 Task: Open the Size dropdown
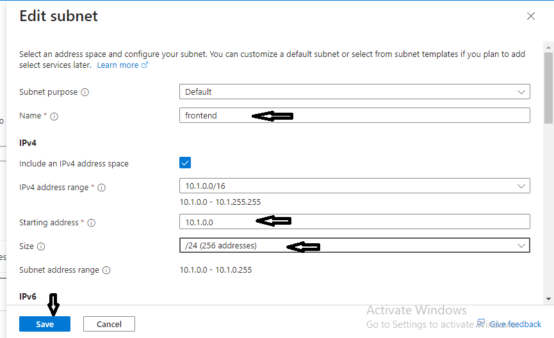(x=354, y=246)
